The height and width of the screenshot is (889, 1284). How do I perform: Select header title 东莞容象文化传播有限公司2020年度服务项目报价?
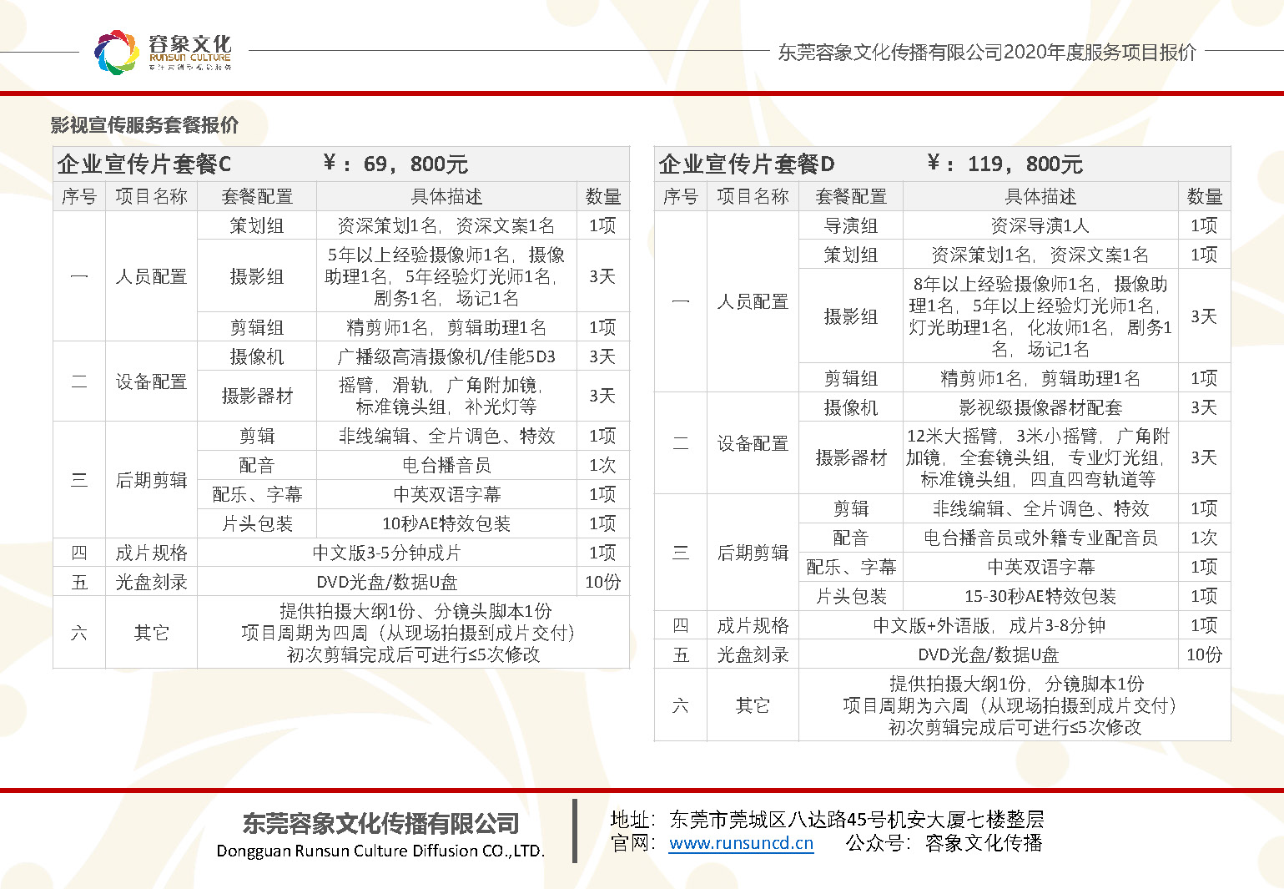click(987, 52)
